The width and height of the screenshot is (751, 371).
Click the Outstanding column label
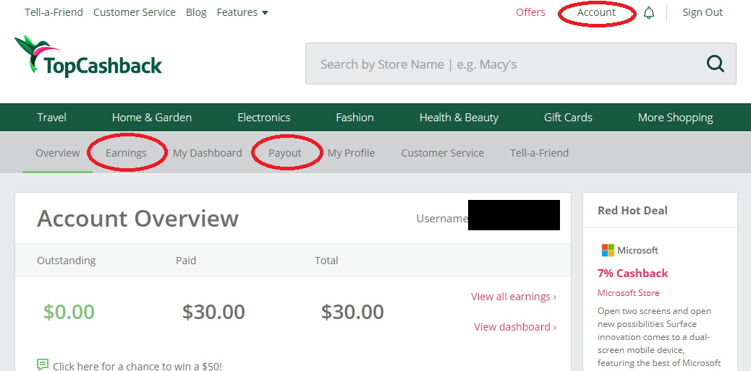(66, 261)
